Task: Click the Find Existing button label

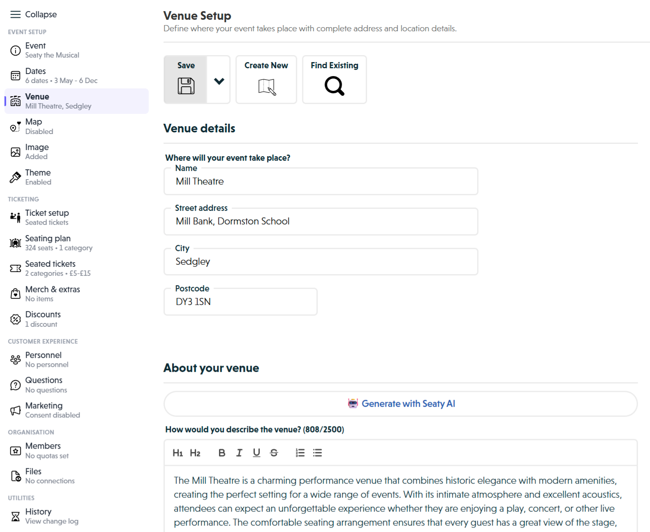Action: [x=334, y=65]
